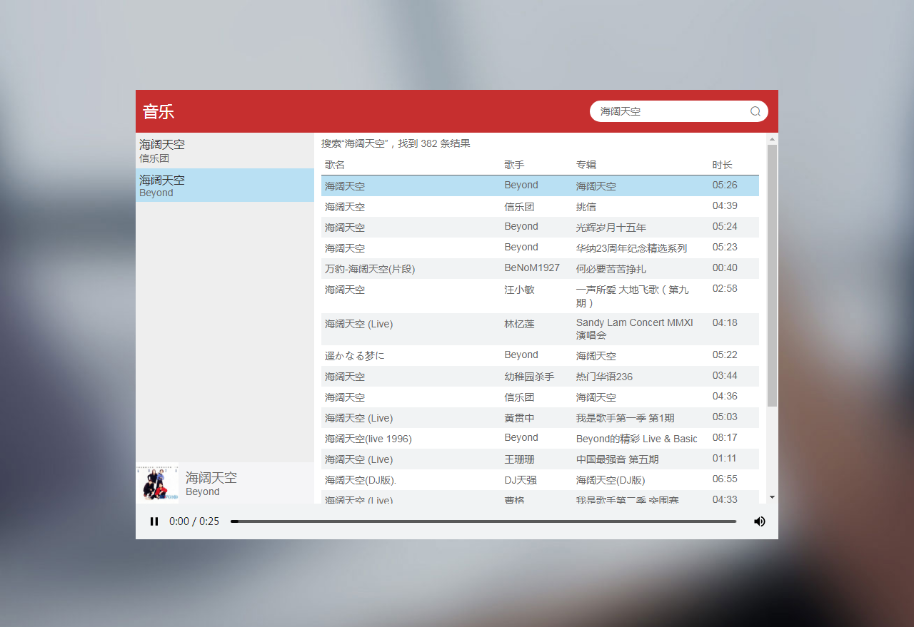Play 海阔天空 by 汪小敏
Image resolution: width=914 pixels, height=627 pixels.
coord(345,290)
